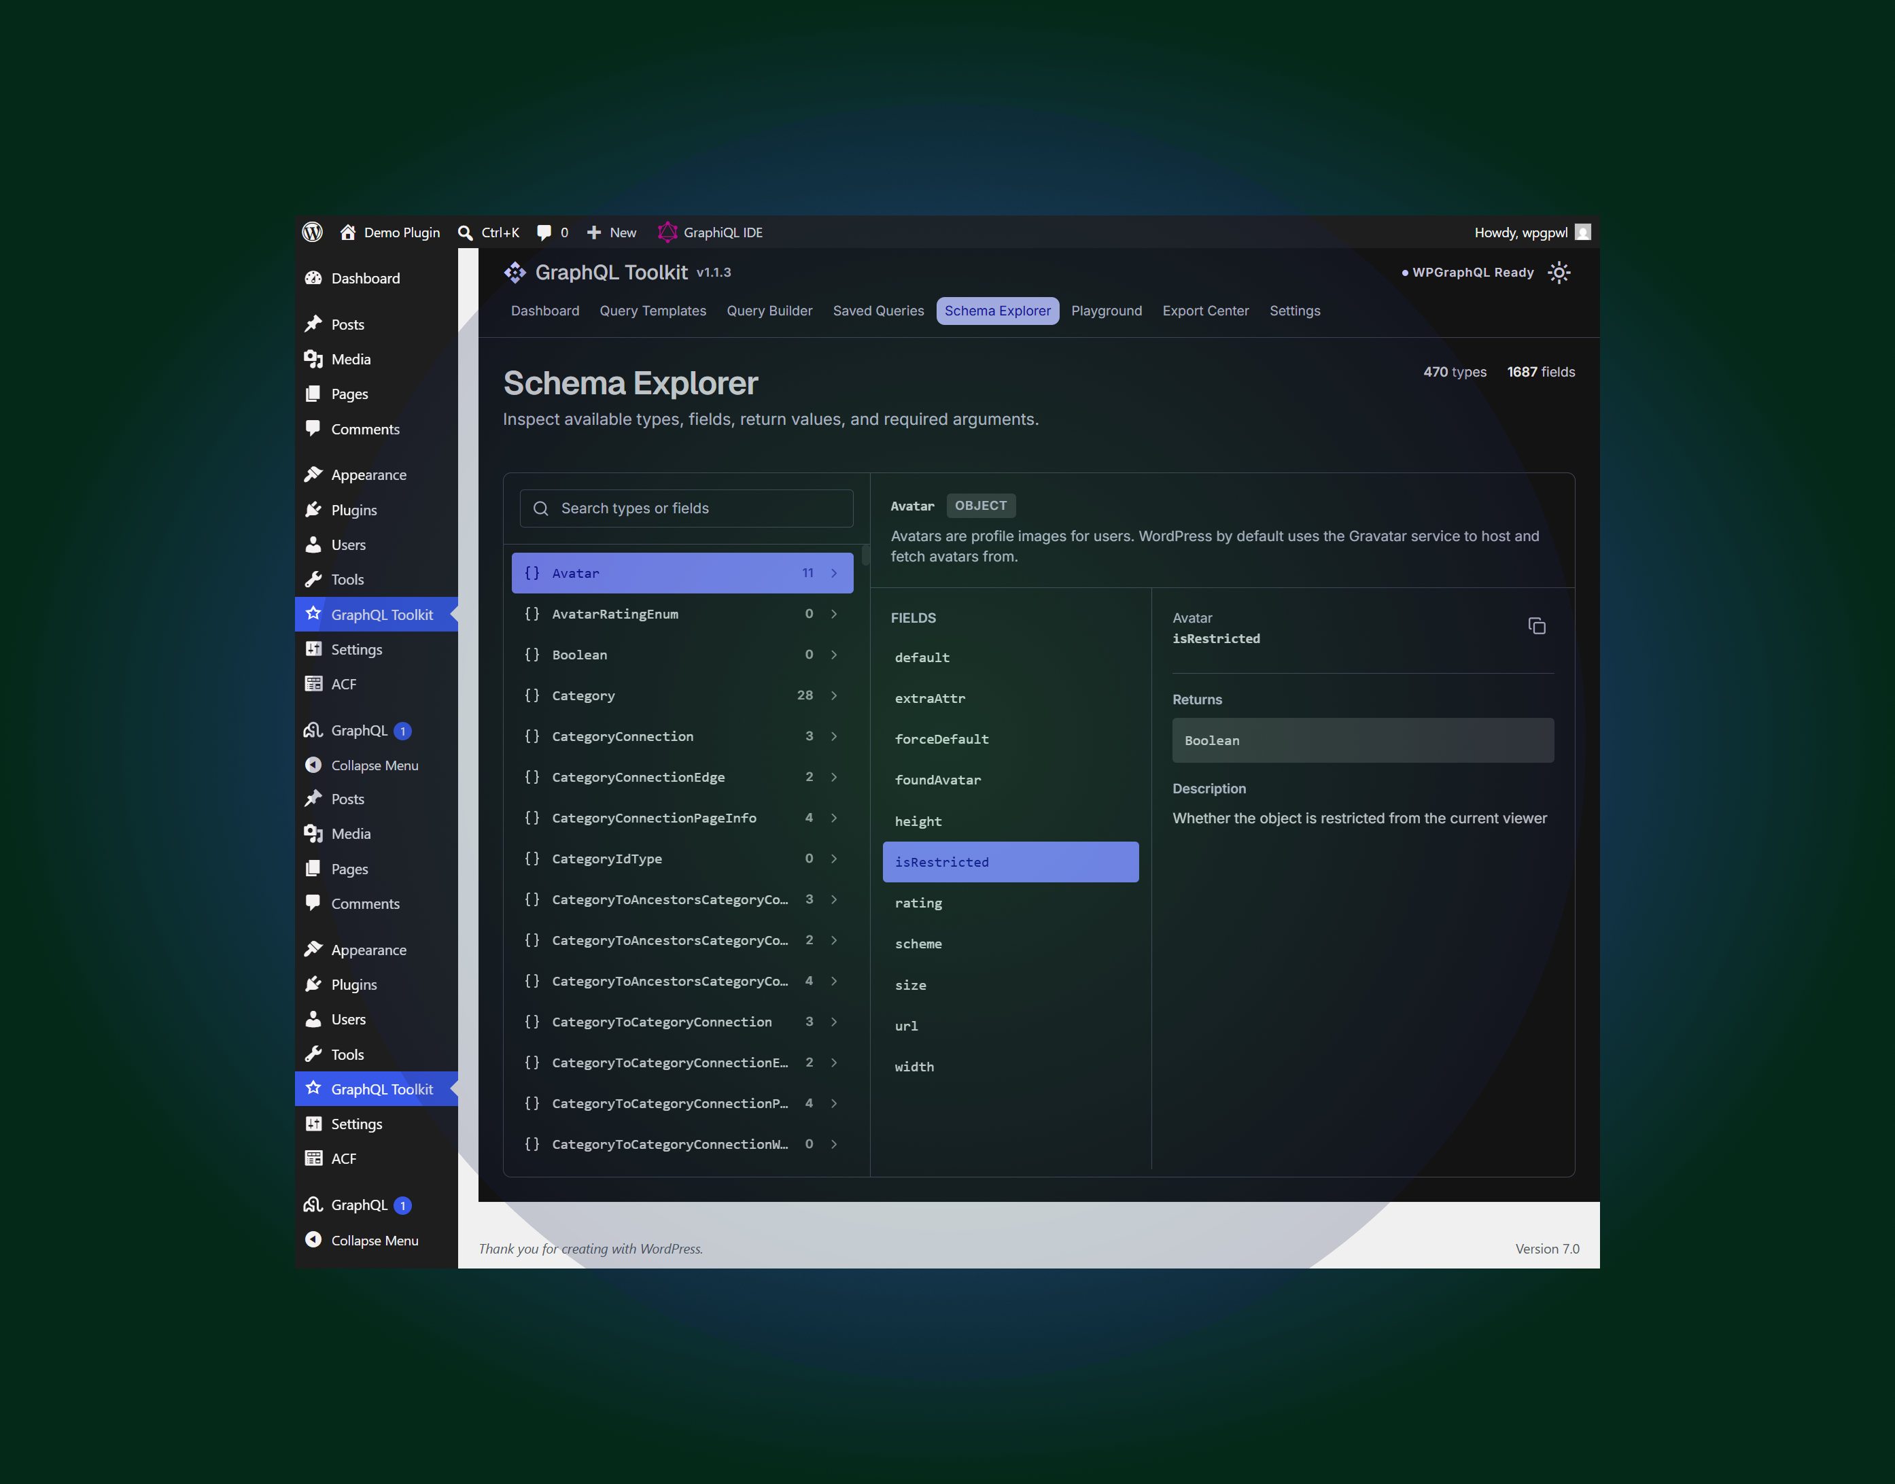Click the upper ACF icon in the sidebar
Viewport: 1895px width, 1484px height.
click(x=313, y=684)
